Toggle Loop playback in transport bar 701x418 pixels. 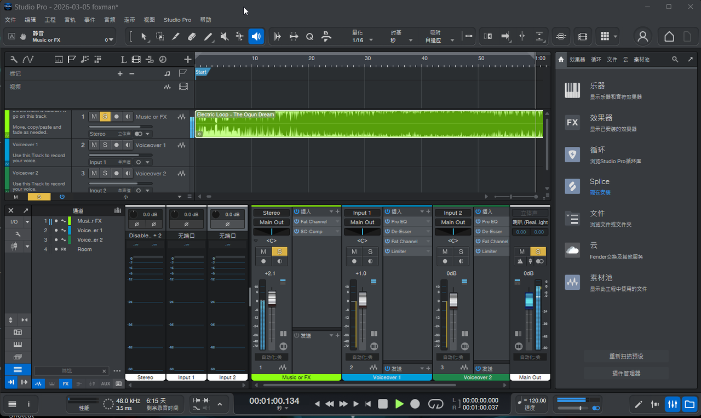[435, 404]
